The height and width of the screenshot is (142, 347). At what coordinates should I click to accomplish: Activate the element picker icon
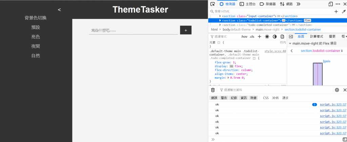(x=213, y=4)
